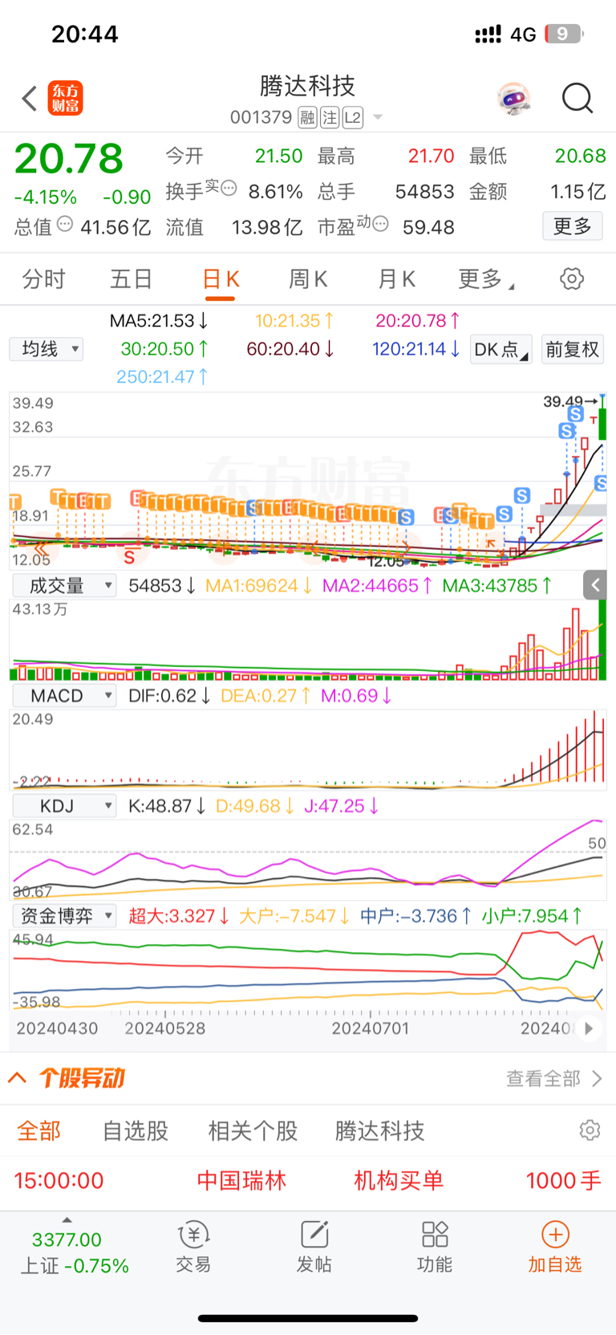Open the robot assistant avatar
Screen dimensions: 616x1335
513,99
